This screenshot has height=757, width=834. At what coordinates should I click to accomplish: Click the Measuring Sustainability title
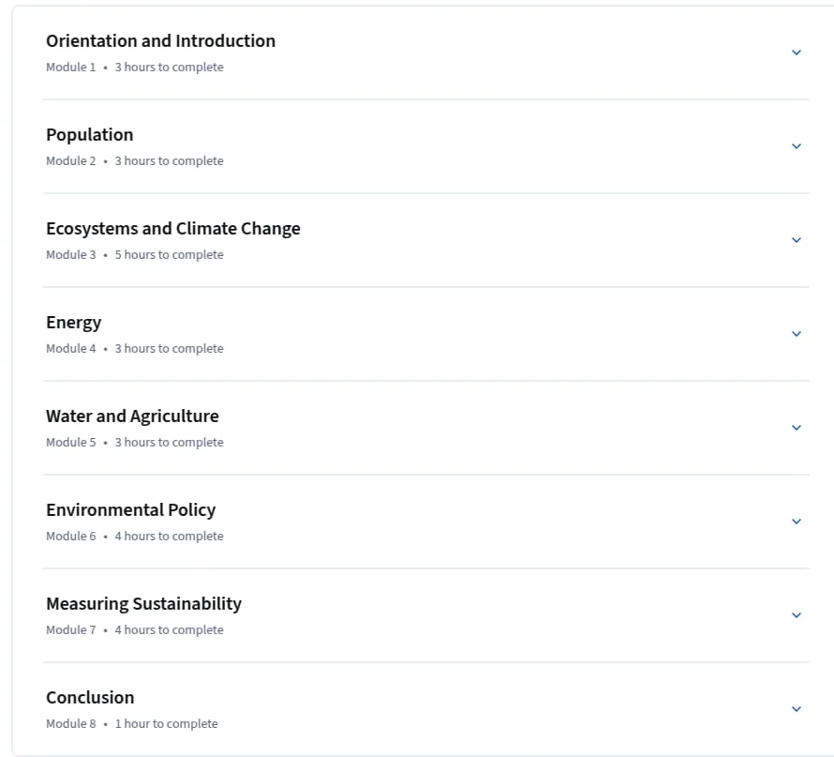143,604
